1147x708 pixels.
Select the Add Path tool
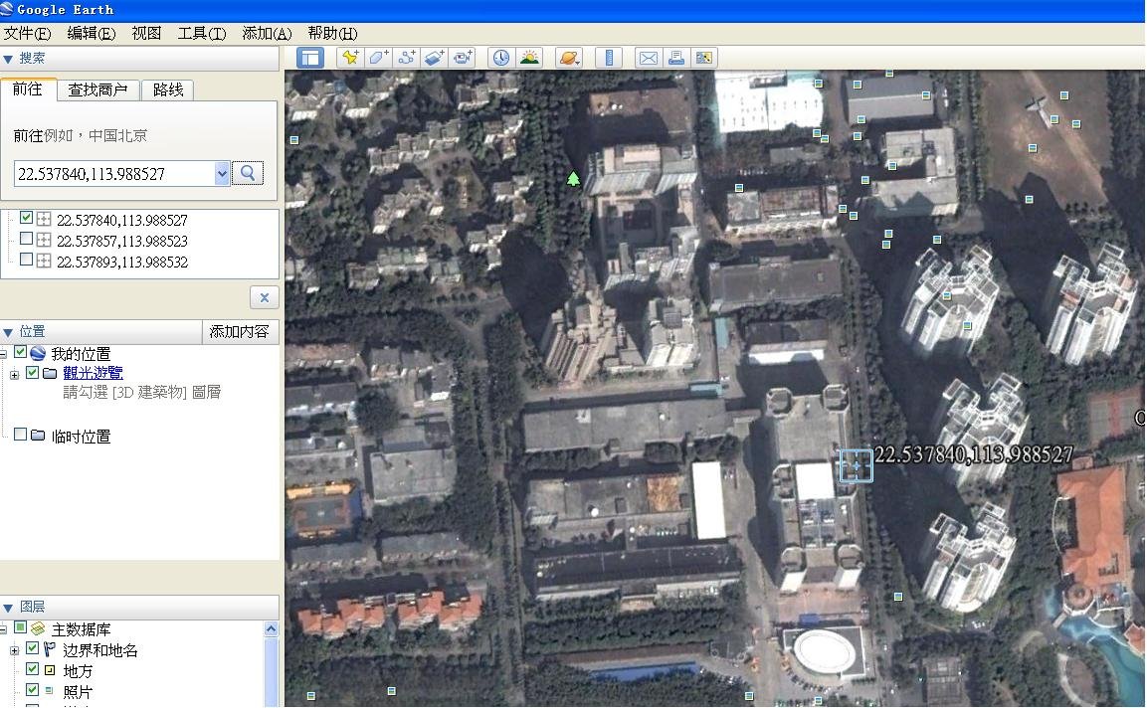click(x=406, y=58)
